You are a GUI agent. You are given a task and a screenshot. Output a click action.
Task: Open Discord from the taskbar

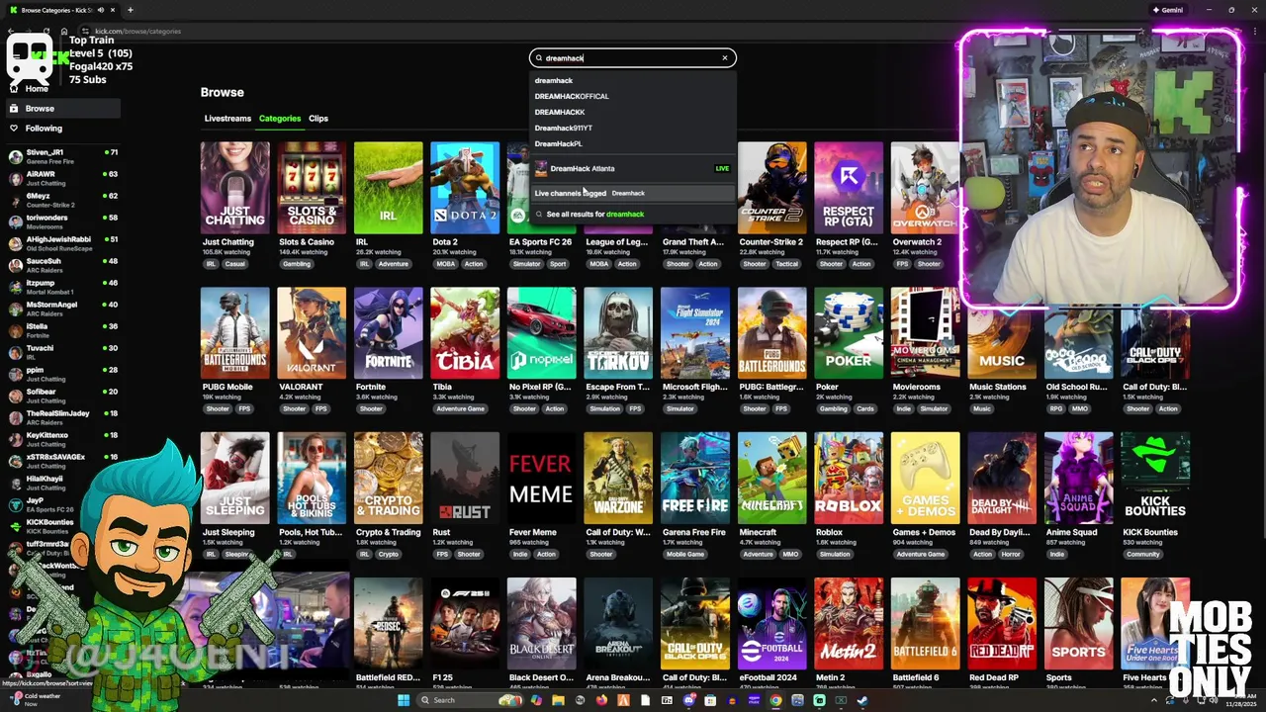click(x=688, y=700)
